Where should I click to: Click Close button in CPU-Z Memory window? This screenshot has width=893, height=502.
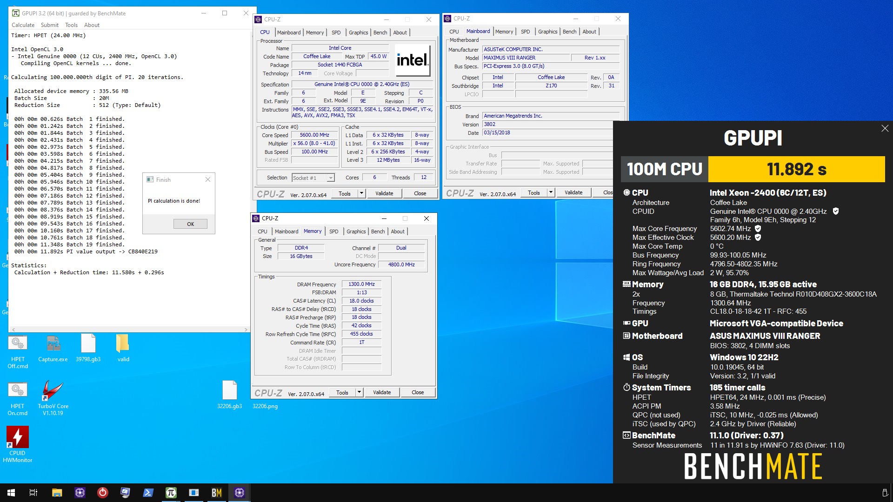(418, 392)
